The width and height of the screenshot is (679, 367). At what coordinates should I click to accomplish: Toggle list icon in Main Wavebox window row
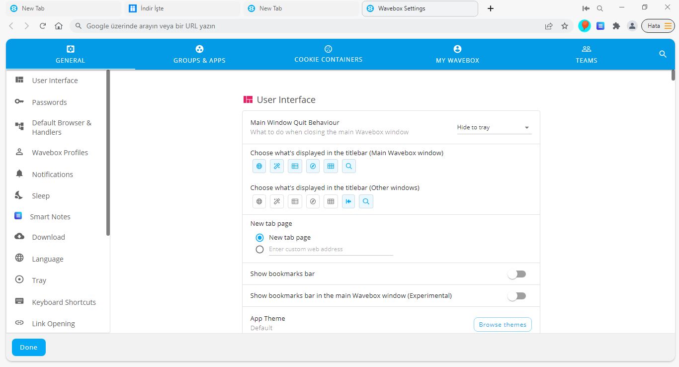[295, 167]
